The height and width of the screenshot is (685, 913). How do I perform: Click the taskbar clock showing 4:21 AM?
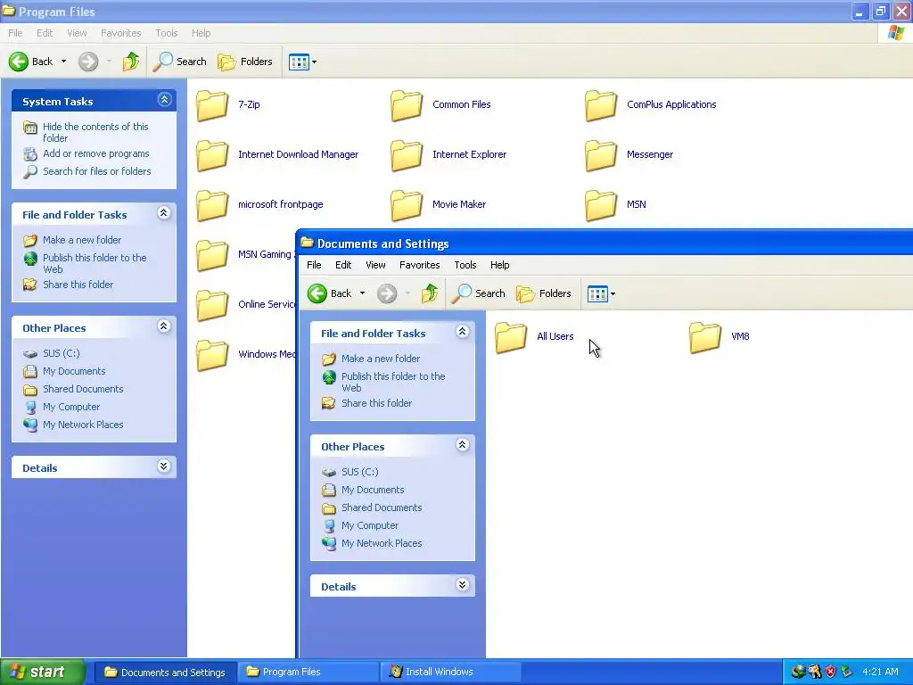click(880, 673)
